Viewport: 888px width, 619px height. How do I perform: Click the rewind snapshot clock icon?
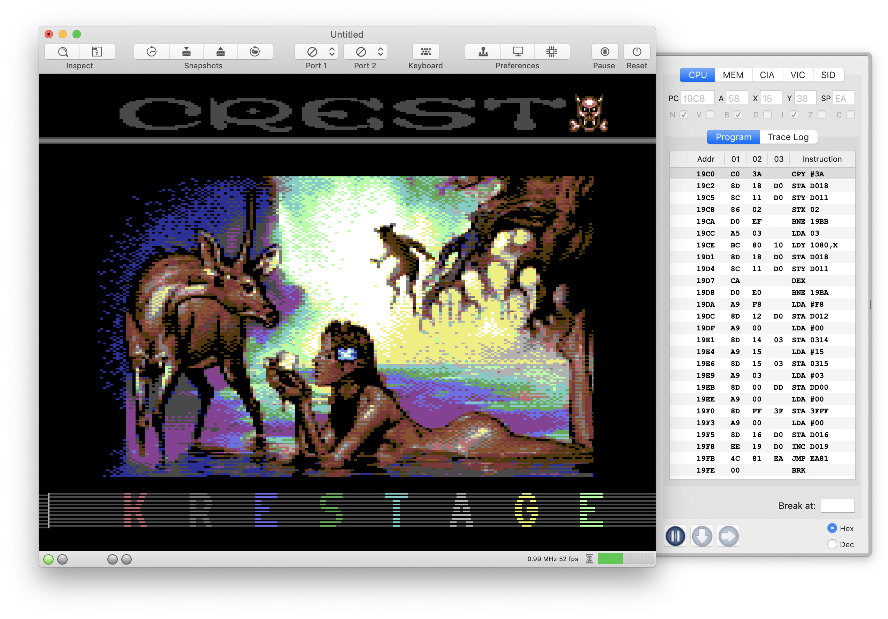152,52
